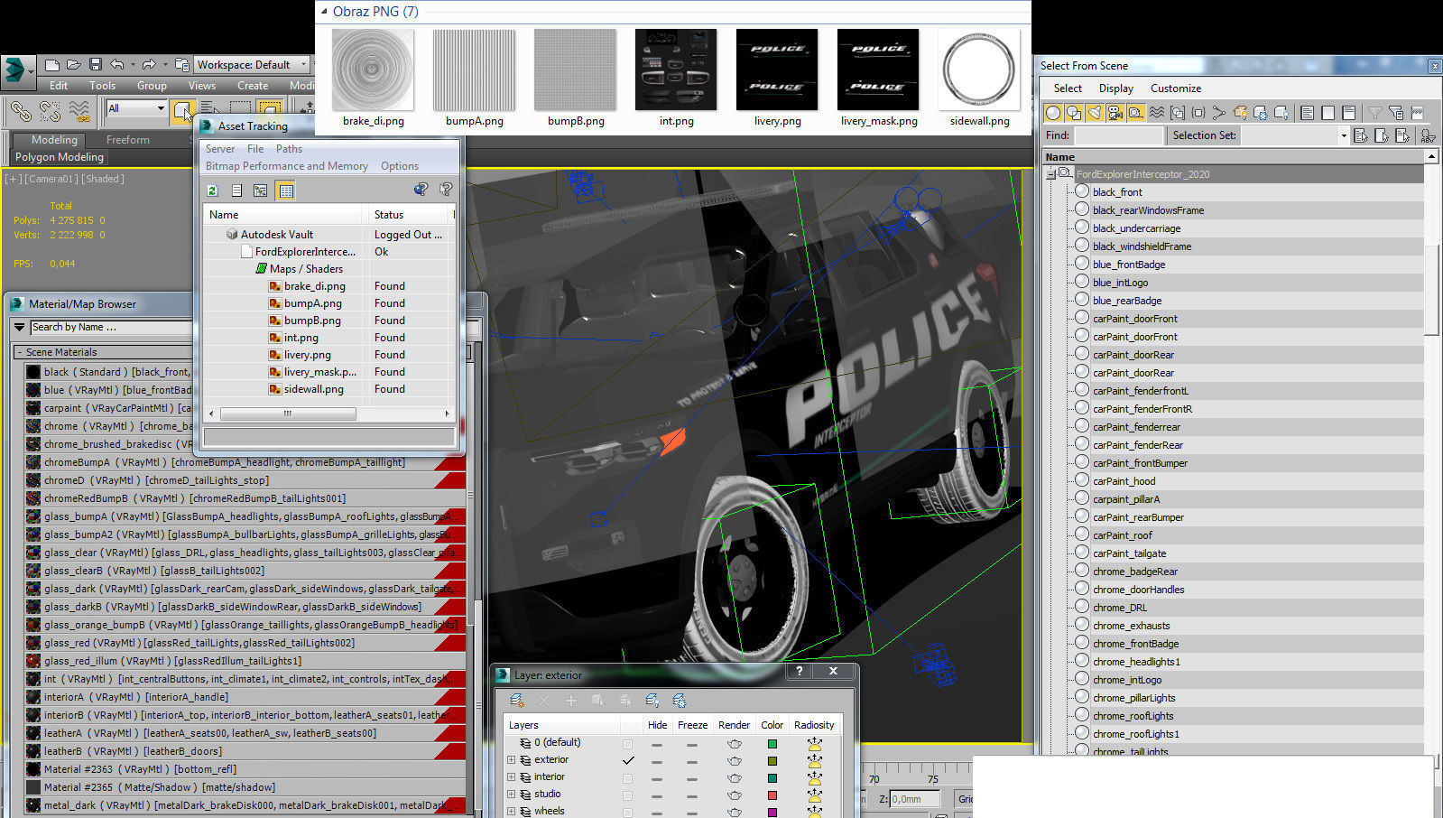This screenshot has width=1443, height=818.
Task: Click the Polygon Modeling panel button
Action: 60,157
